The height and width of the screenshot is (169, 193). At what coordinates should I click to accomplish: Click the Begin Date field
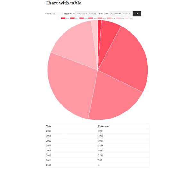pyautogui.click(x=87, y=14)
